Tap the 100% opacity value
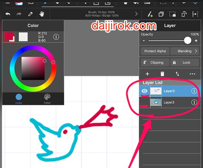 click(195, 34)
